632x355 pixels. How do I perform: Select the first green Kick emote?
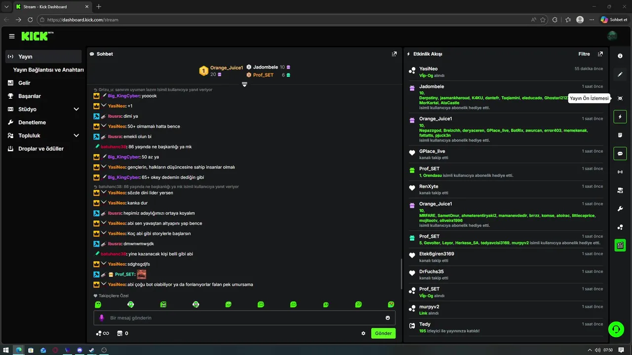(98, 304)
